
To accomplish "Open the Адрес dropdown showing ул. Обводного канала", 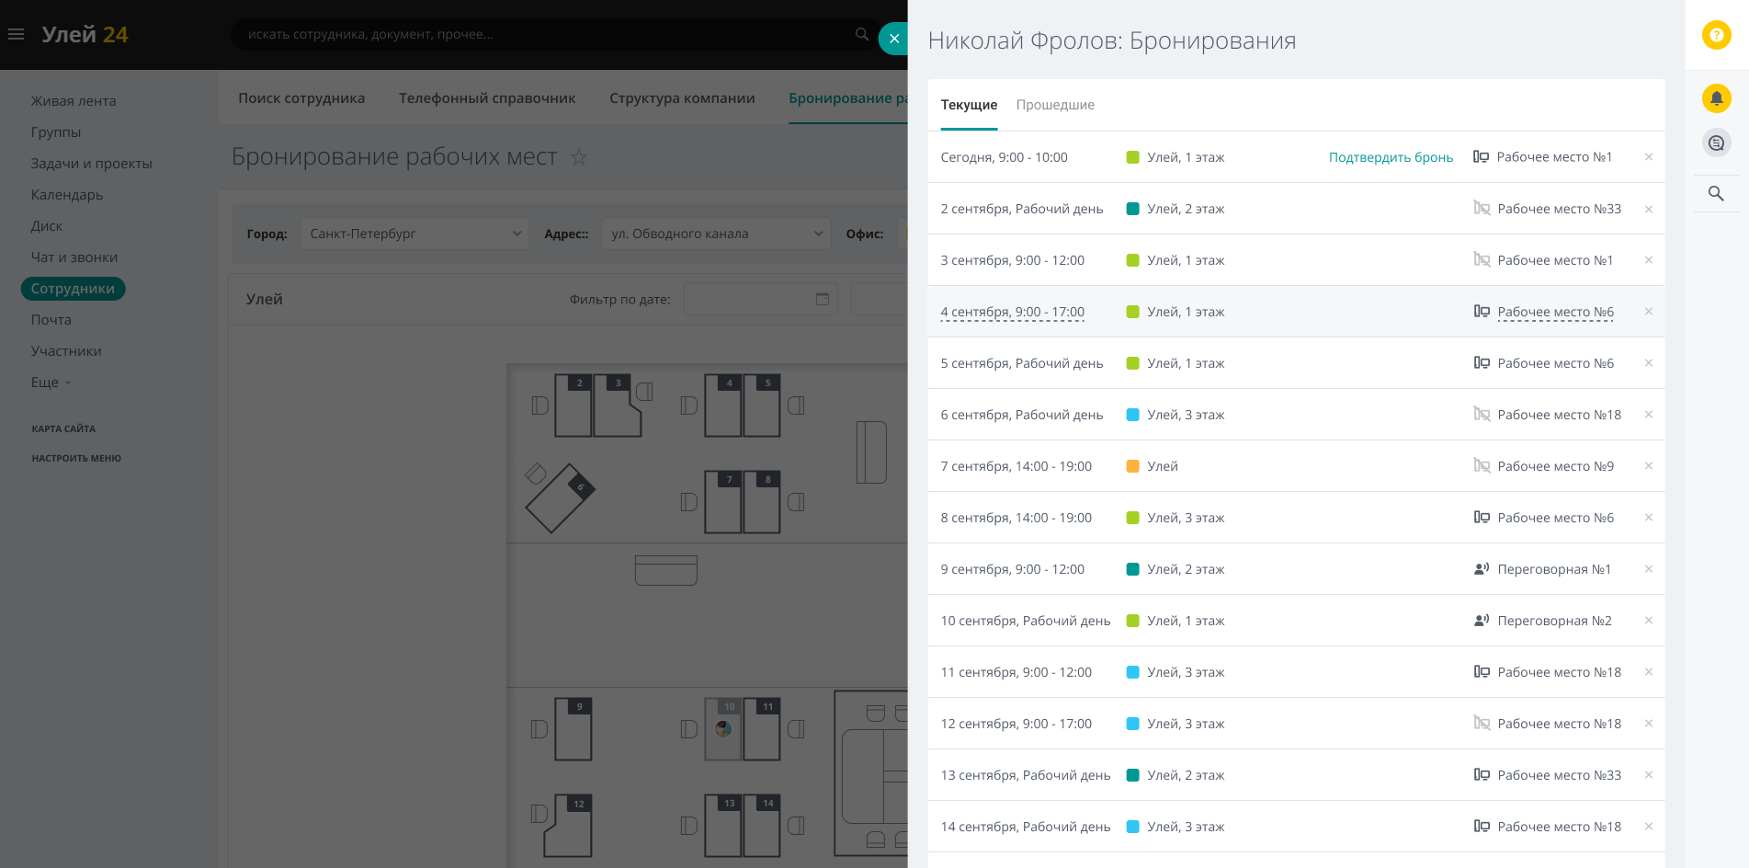I will (x=716, y=234).
